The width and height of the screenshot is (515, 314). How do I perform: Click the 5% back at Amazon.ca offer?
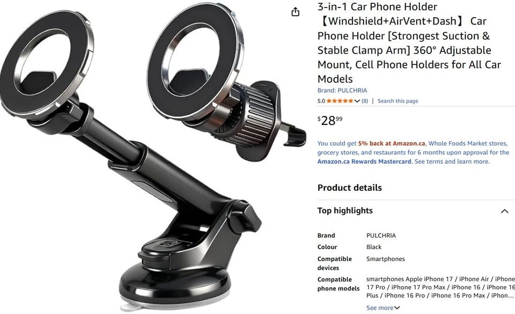pos(392,143)
